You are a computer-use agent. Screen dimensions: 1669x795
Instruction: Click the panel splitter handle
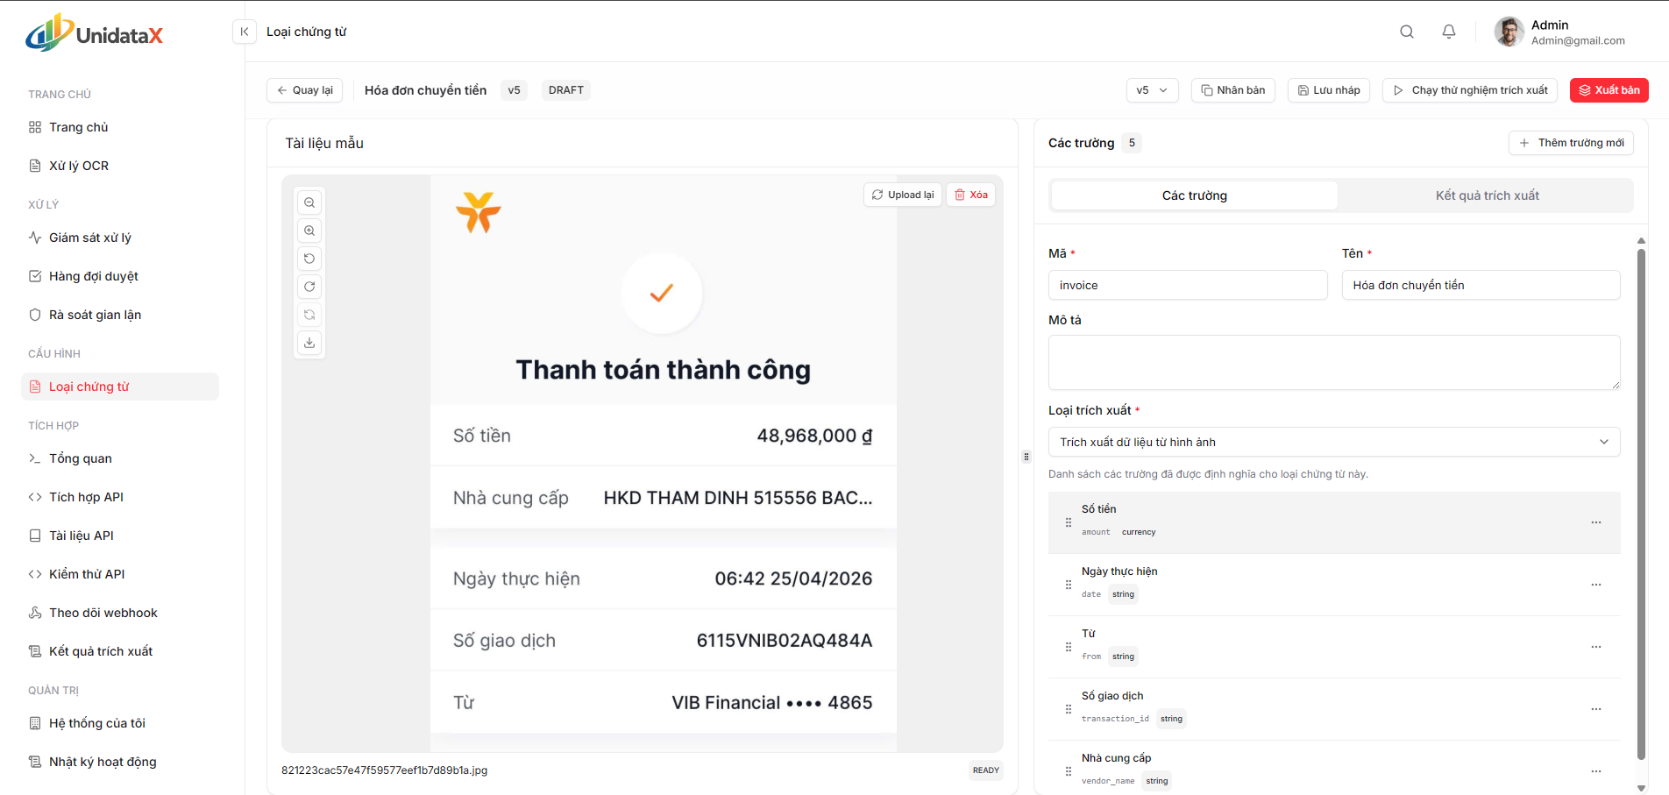coord(1026,457)
